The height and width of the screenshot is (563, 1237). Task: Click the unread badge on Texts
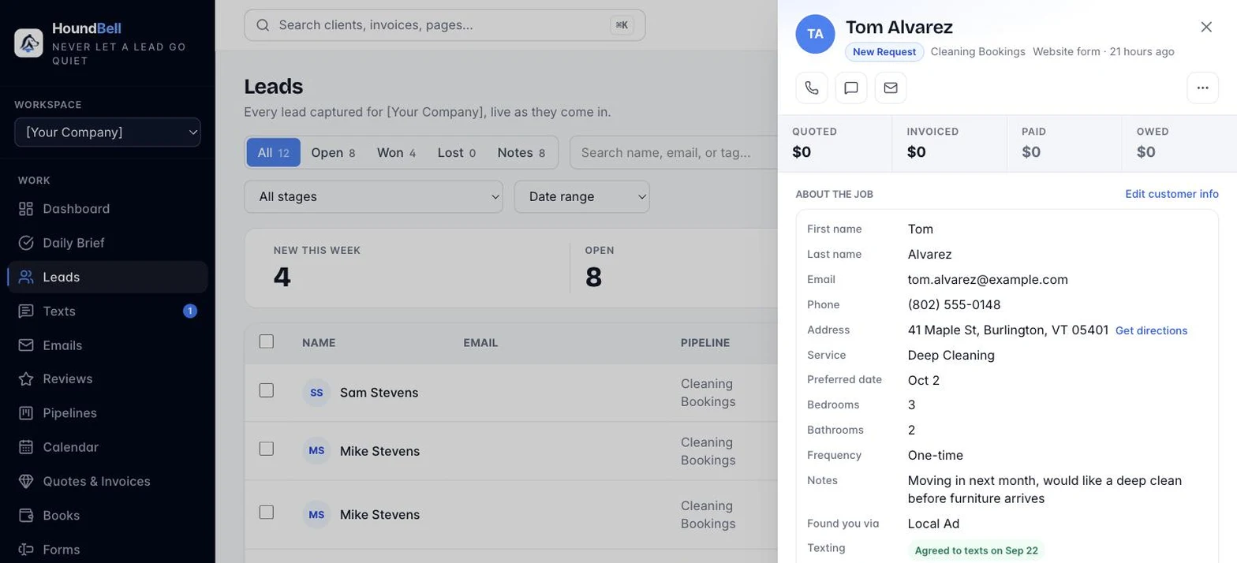(x=190, y=311)
